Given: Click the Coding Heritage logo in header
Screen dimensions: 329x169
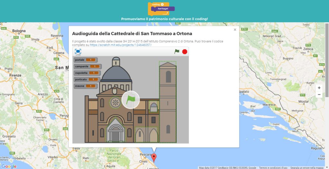Looking at the screenshot, I should click(161, 9).
